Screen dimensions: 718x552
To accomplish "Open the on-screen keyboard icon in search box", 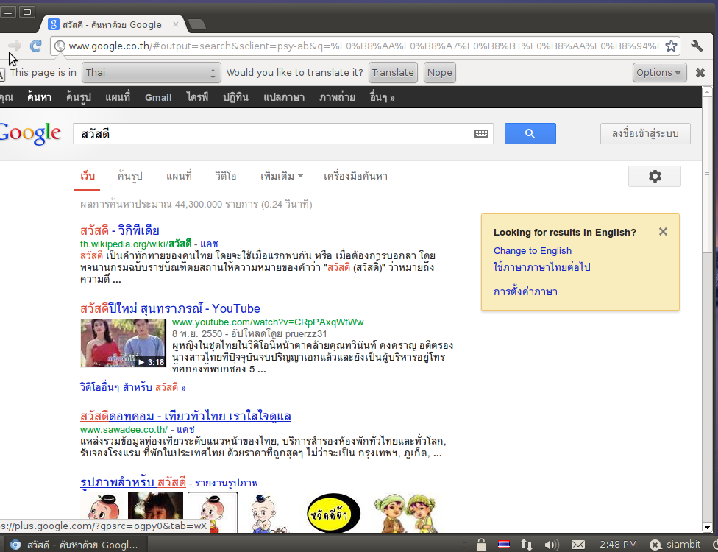I will (481, 134).
